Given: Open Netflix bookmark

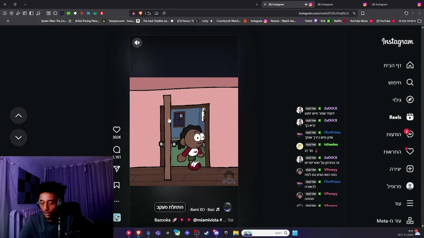Looking at the screenshot, I should point(340,21).
